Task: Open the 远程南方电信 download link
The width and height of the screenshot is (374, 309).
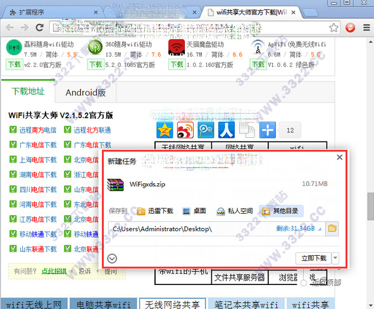Action: pyautogui.click(x=38, y=130)
